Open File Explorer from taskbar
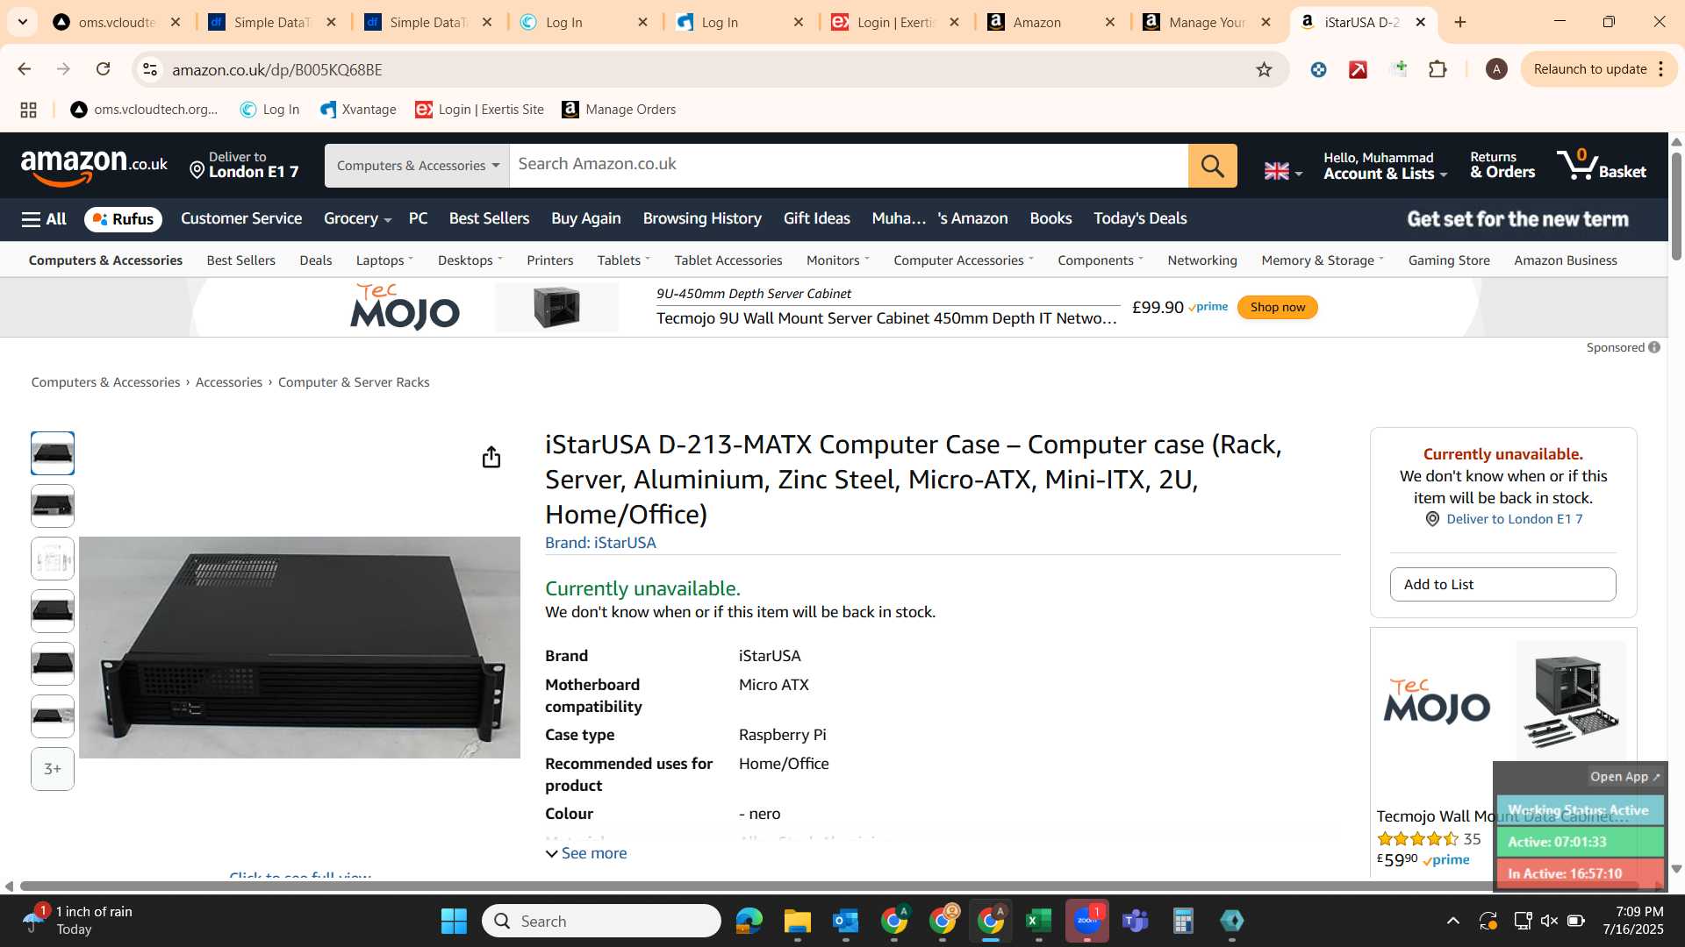 click(x=797, y=921)
